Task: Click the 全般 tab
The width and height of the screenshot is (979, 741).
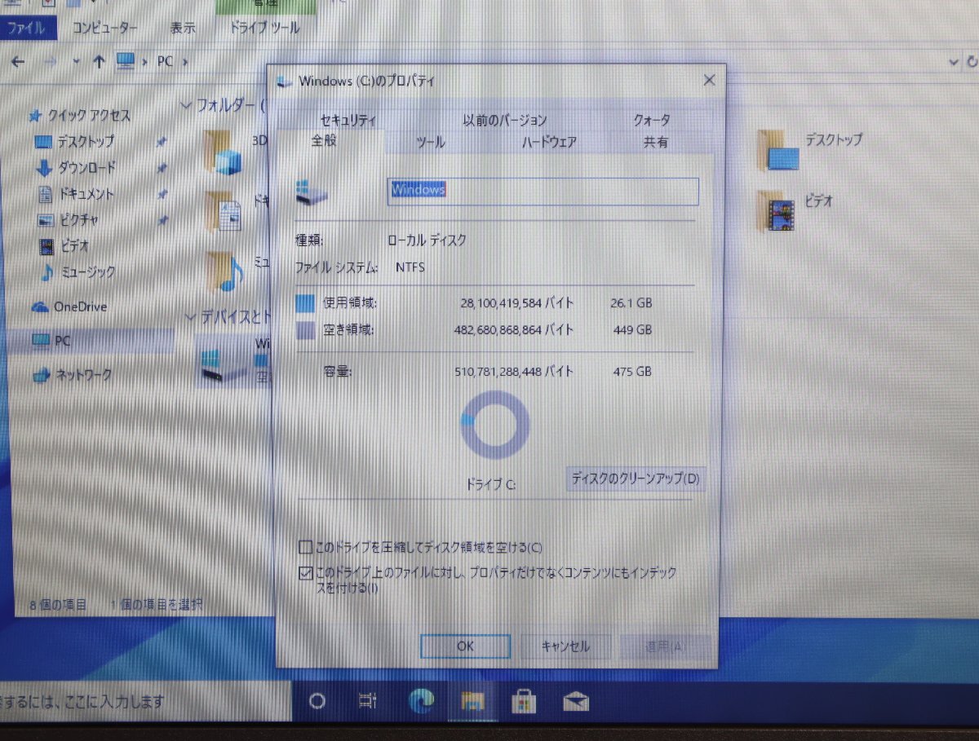Action: point(324,141)
